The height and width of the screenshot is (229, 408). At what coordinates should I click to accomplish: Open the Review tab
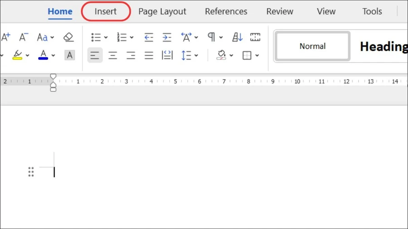(x=280, y=11)
